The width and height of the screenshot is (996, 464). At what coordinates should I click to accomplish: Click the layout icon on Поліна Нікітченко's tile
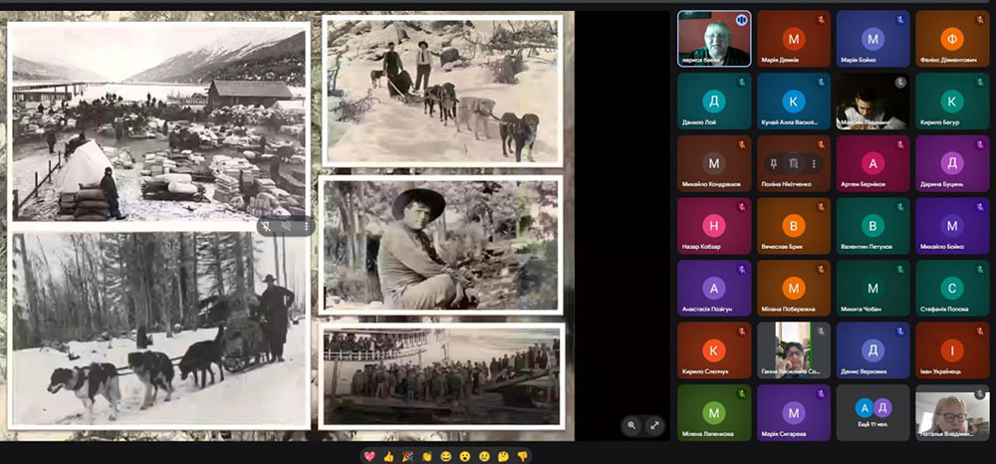[x=794, y=163]
